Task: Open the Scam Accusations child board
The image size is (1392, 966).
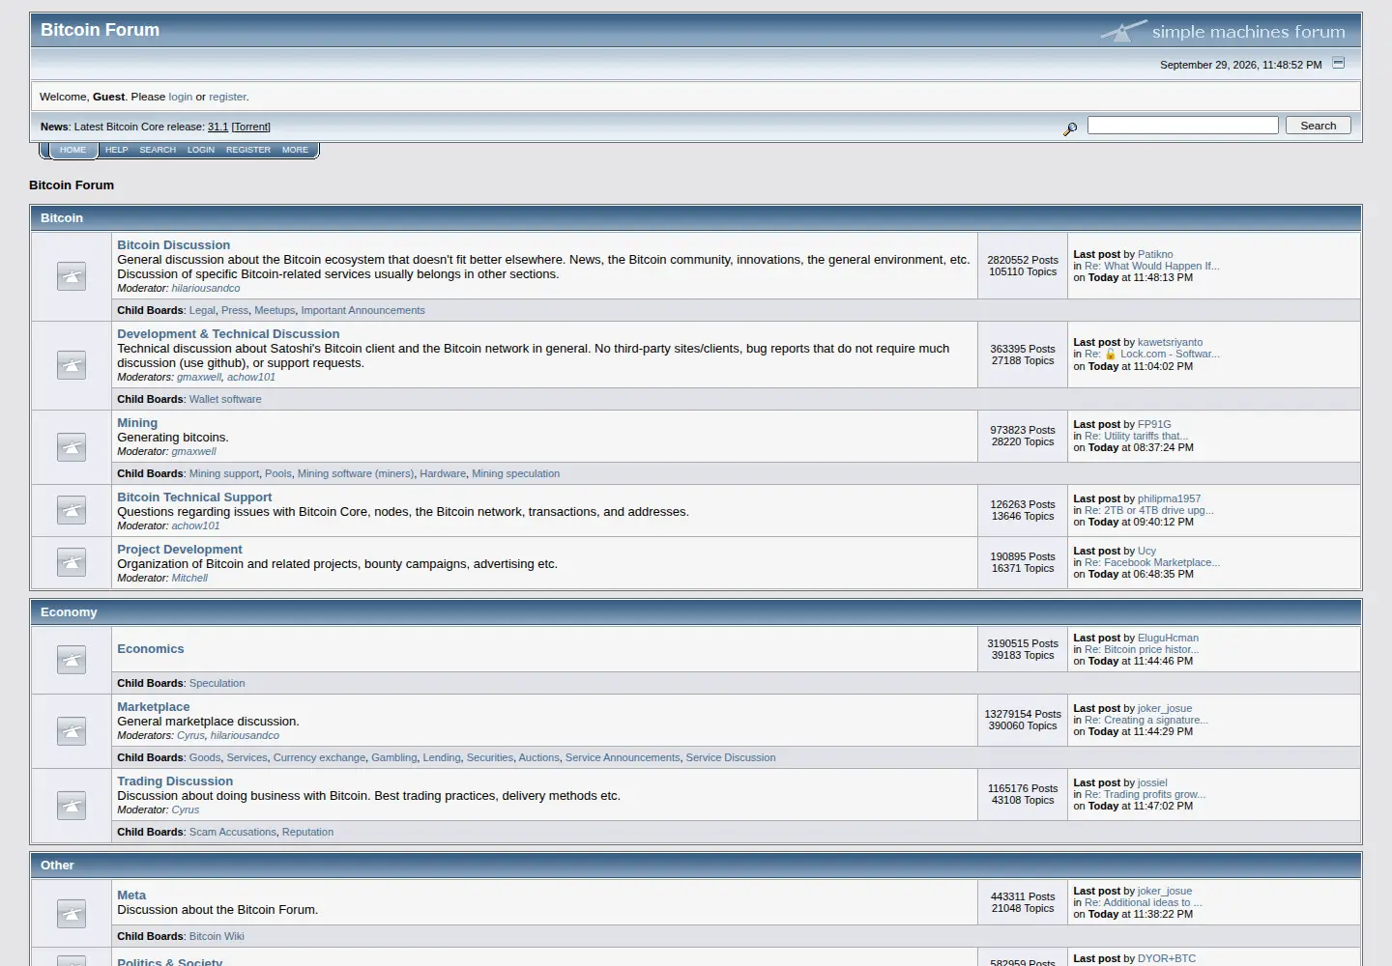Action: (x=233, y=832)
